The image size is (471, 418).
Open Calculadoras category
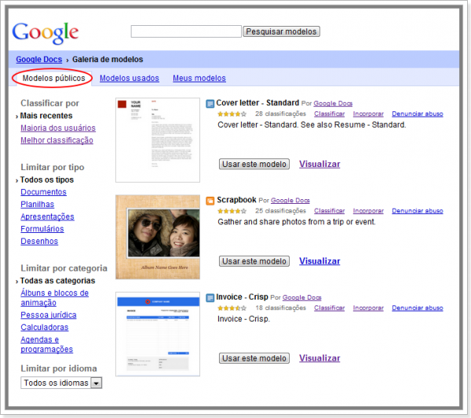(45, 327)
